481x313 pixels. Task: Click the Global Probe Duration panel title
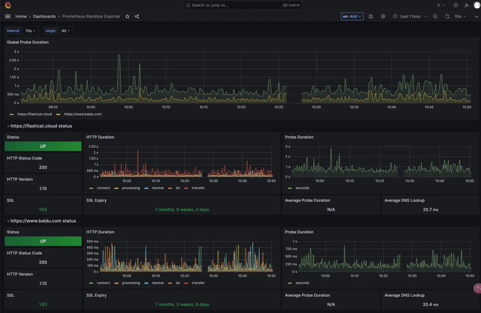(x=28, y=42)
